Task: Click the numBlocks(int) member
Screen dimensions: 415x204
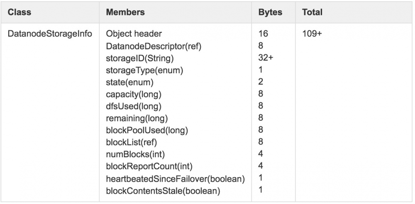Action: pyautogui.click(x=135, y=155)
